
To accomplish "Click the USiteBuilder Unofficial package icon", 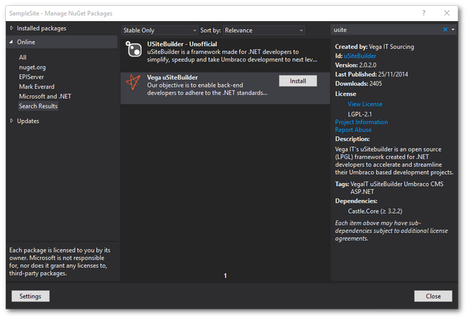I will (x=134, y=49).
